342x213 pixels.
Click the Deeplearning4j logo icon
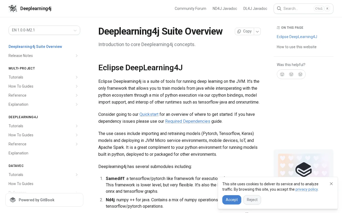click(13, 9)
